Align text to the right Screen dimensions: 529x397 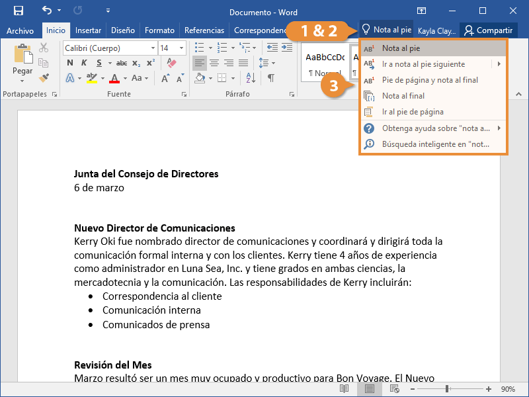(x=229, y=63)
